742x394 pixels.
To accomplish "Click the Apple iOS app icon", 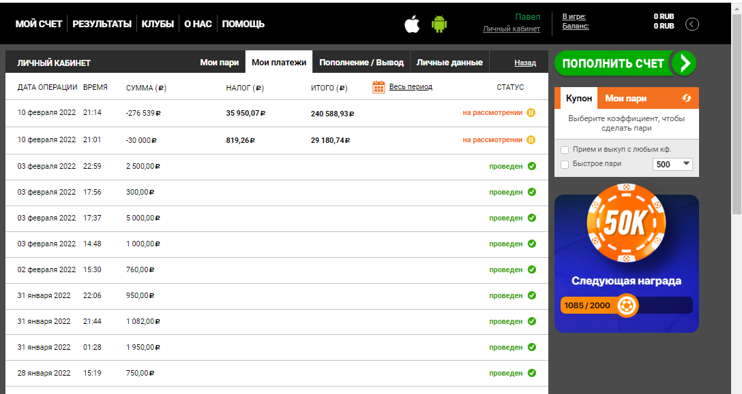I will pos(412,24).
